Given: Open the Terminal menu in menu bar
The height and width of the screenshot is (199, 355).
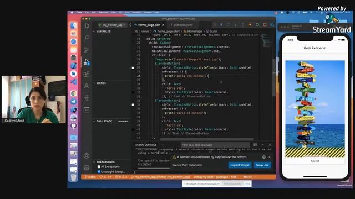Looking at the screenshot, I should 136,12.
